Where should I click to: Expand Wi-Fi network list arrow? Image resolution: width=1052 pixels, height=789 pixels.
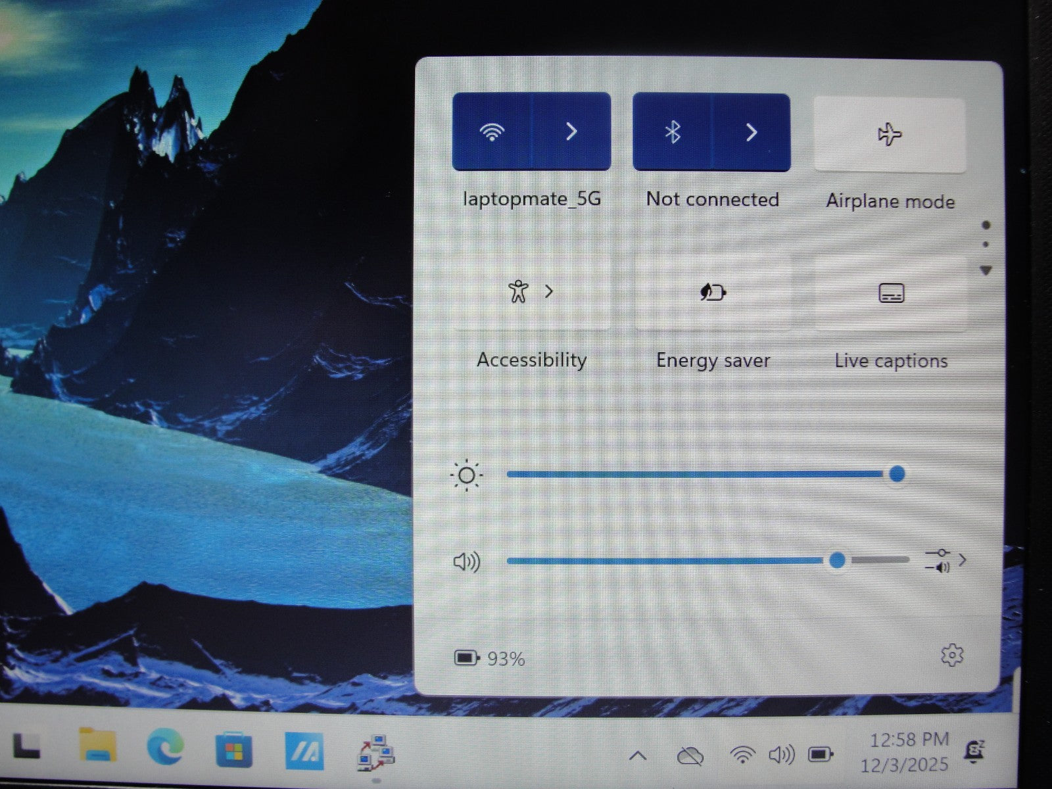(x=571, y=132)
